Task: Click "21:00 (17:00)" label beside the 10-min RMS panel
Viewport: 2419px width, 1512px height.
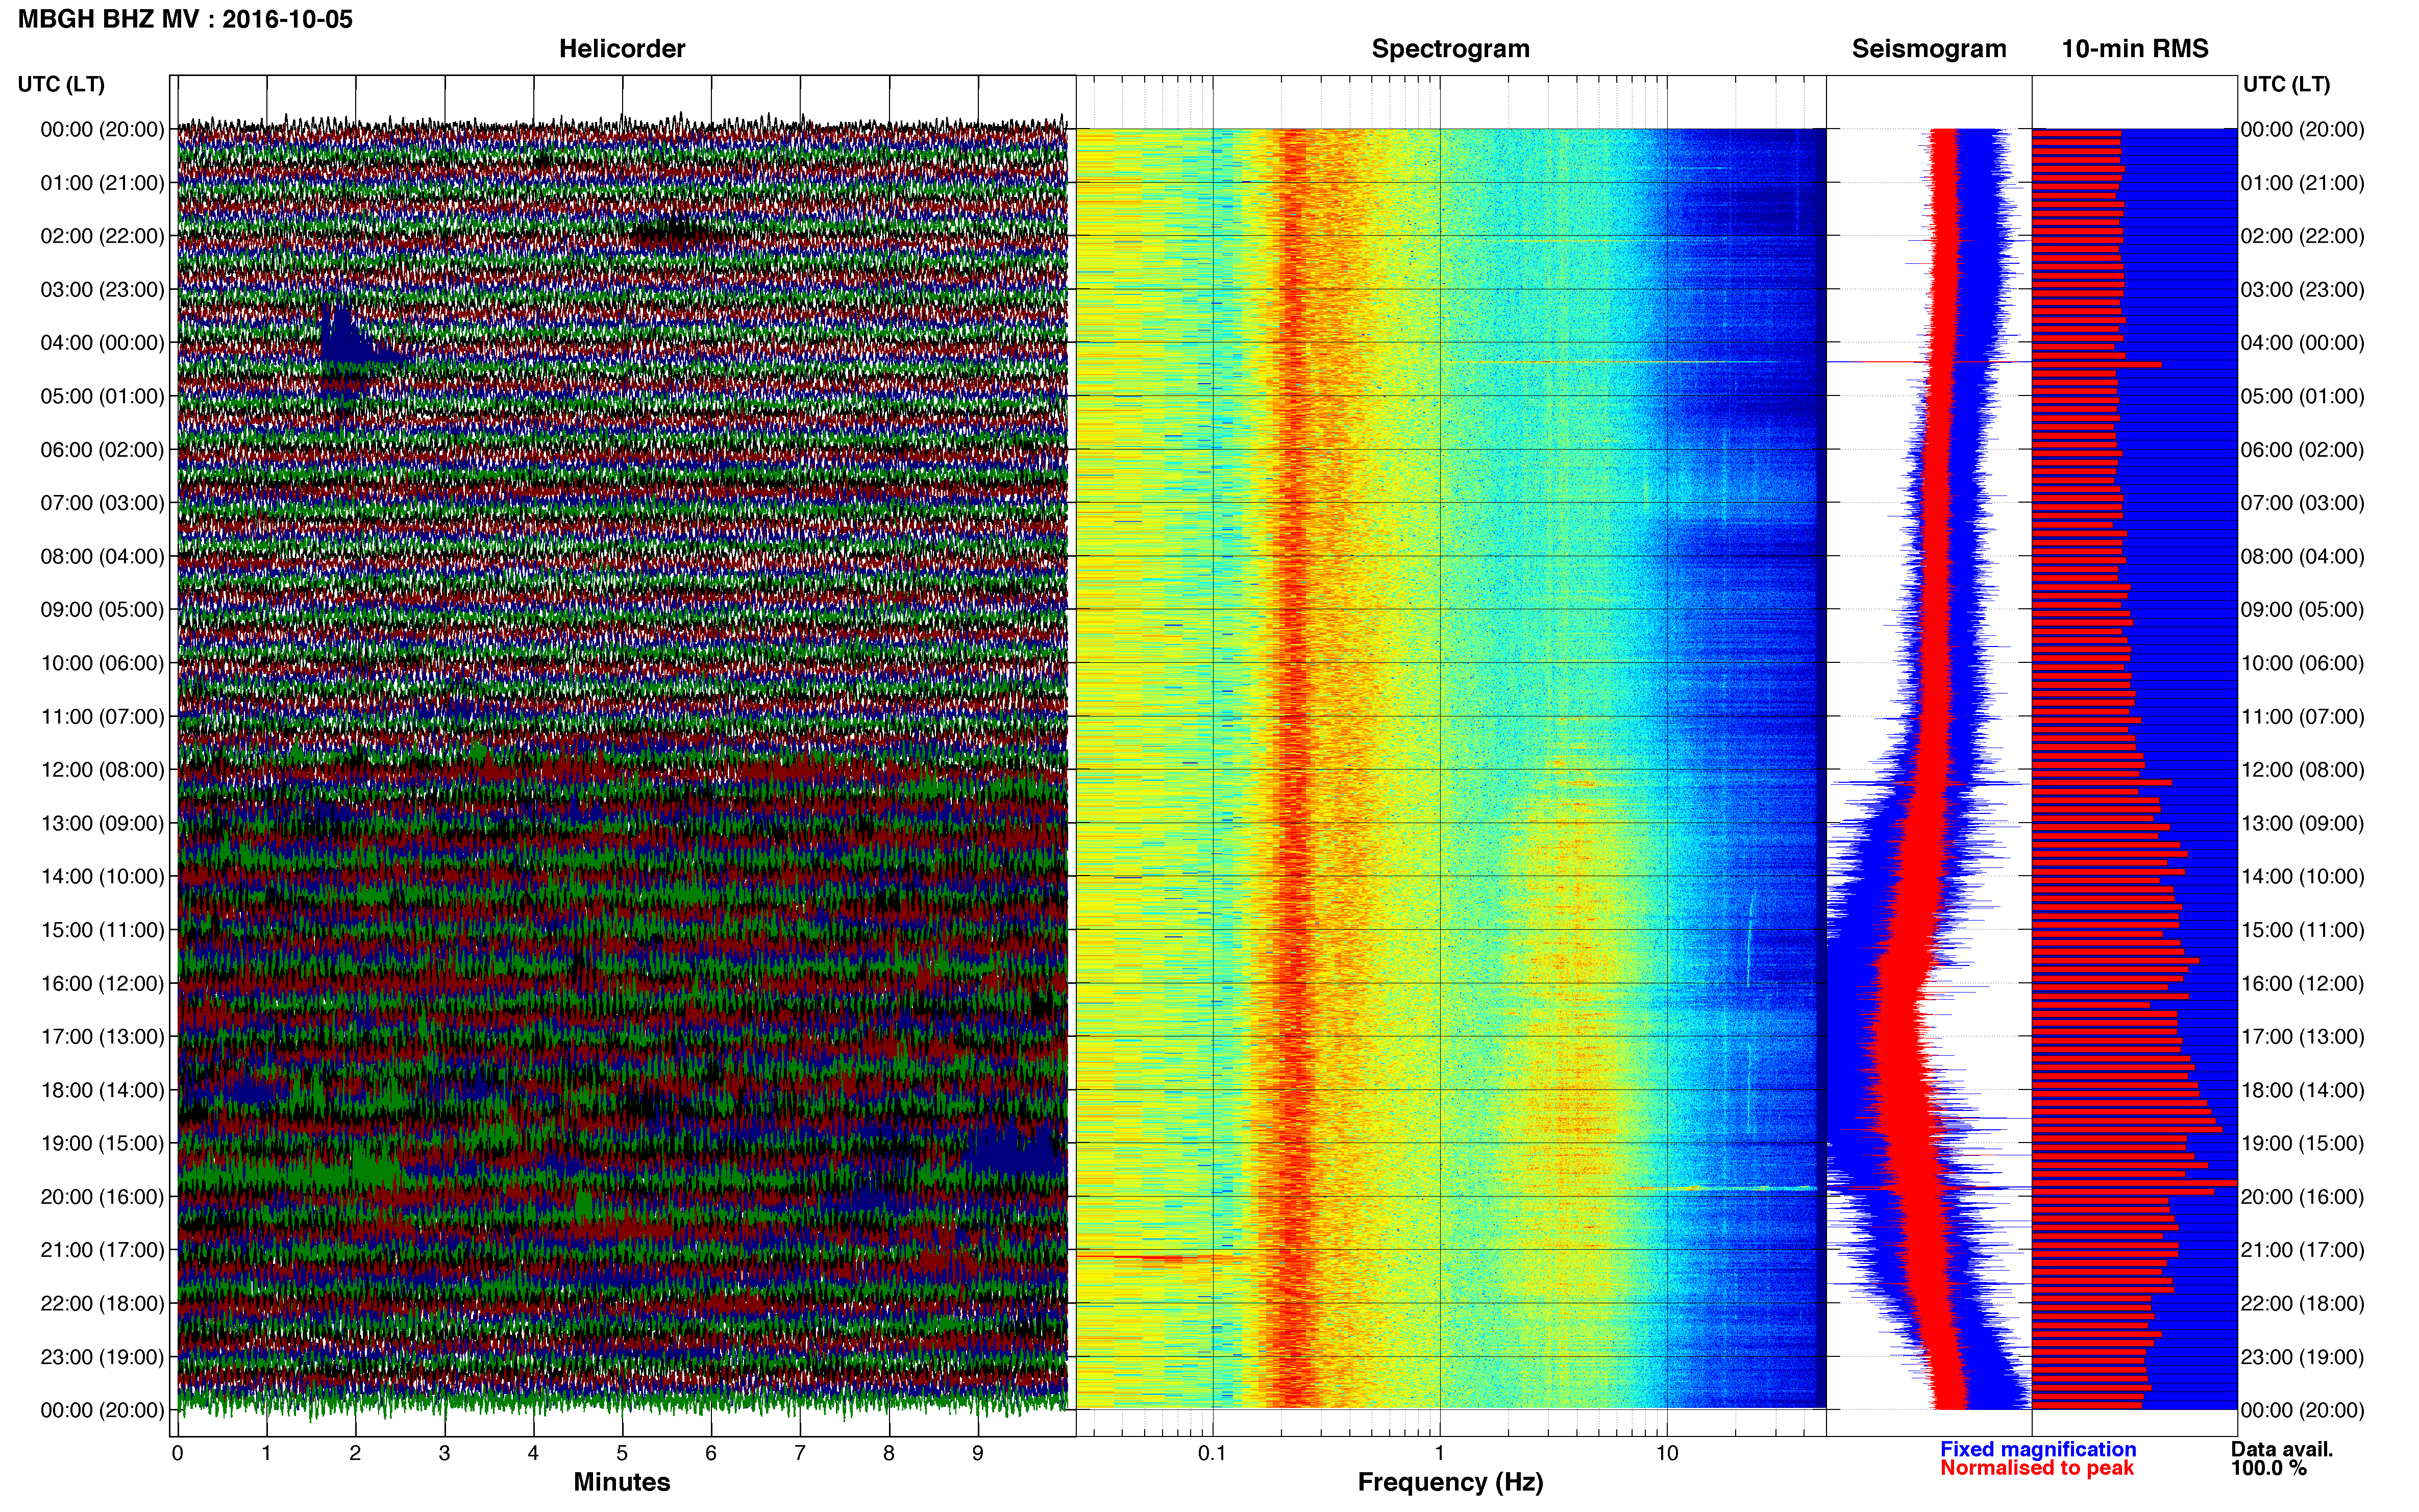Action: [2303, 1250]
